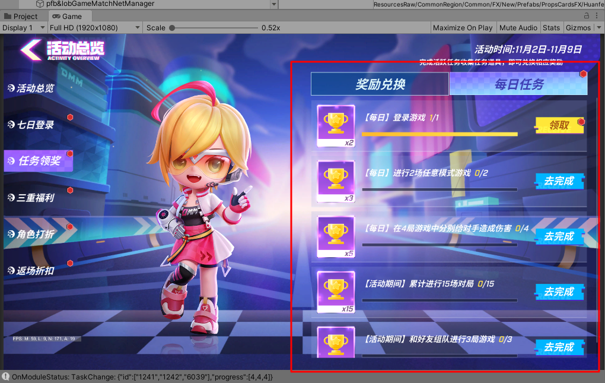Click trophy reward icon labeled x15

pos(336,292)
